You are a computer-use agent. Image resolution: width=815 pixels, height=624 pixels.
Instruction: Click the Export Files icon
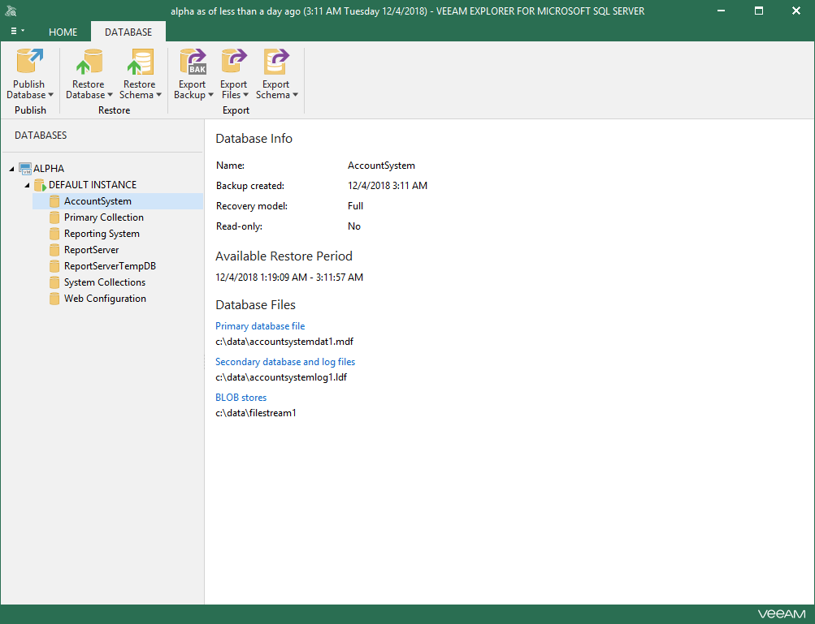pos(234,61)
